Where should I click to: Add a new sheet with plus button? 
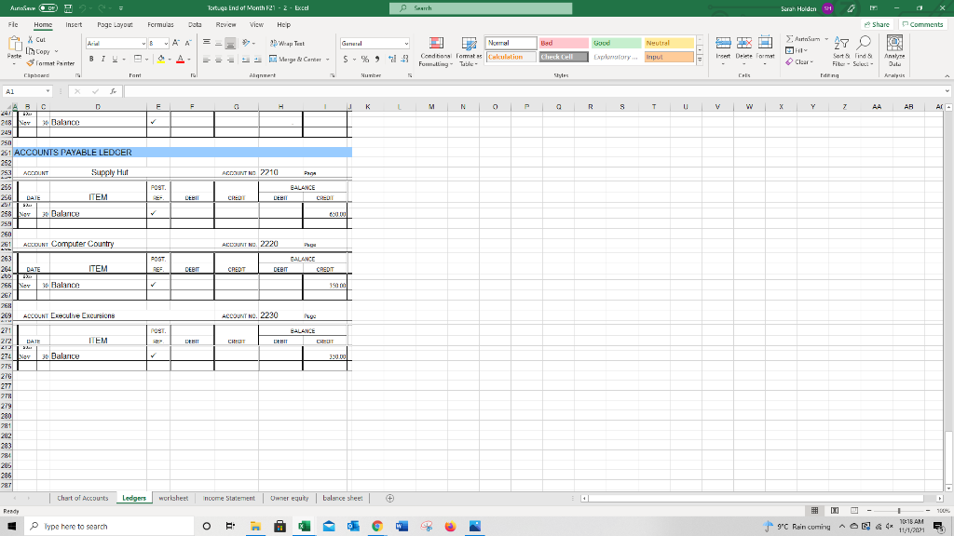(390, 499)
